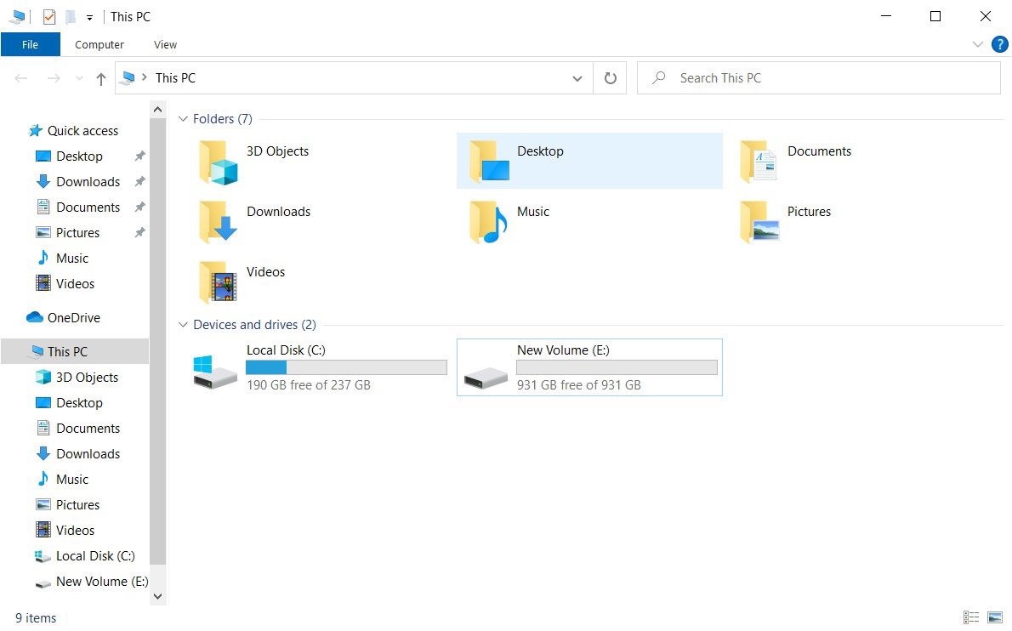Switch to large icons view in status bar
This screenshot has height=631, width=1012.
click(994, 617)
